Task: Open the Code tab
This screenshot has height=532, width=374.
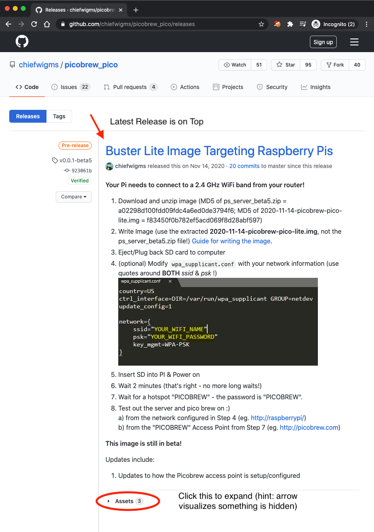Action: click(x=27, y=87)
